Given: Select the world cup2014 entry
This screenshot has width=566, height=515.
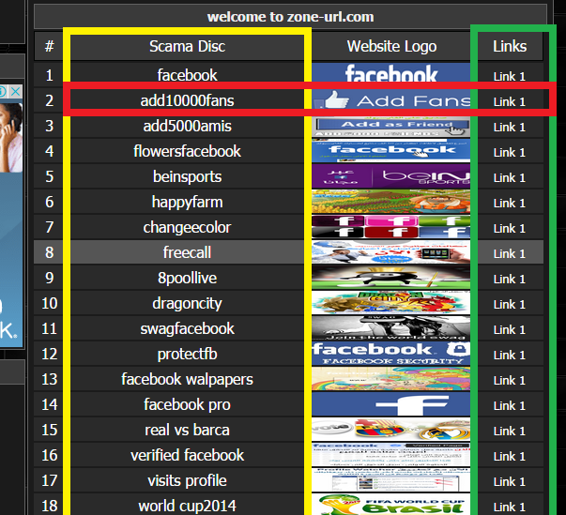Looking at the screenshot, I should tap(187, 506).
